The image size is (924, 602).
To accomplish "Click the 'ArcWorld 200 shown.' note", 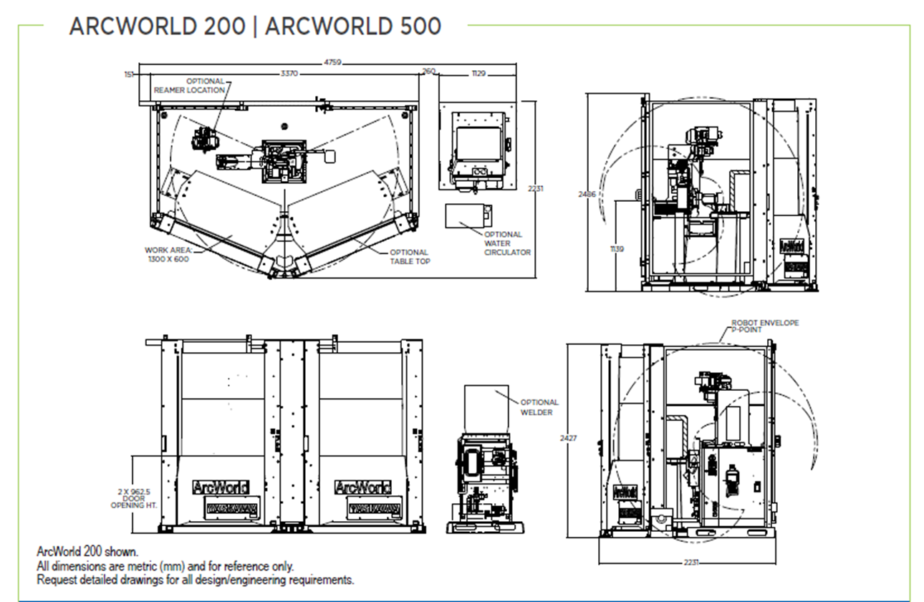I will coord(87,552).
